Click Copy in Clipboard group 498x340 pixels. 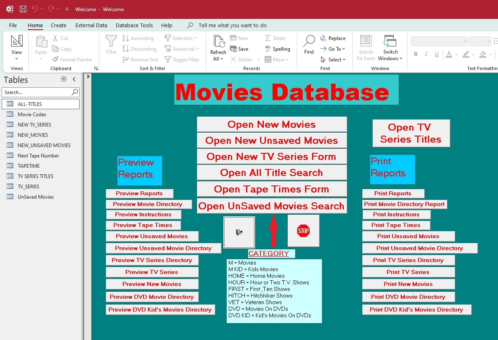click(62, 49)
